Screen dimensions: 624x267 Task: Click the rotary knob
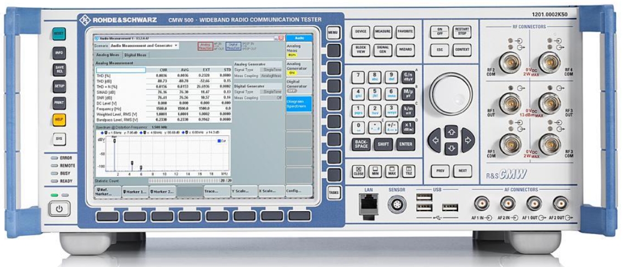[x=451, y=94]
